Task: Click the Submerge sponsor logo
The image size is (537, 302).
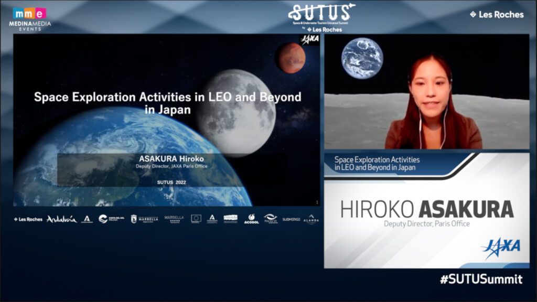Action: (x=291, y=219)
